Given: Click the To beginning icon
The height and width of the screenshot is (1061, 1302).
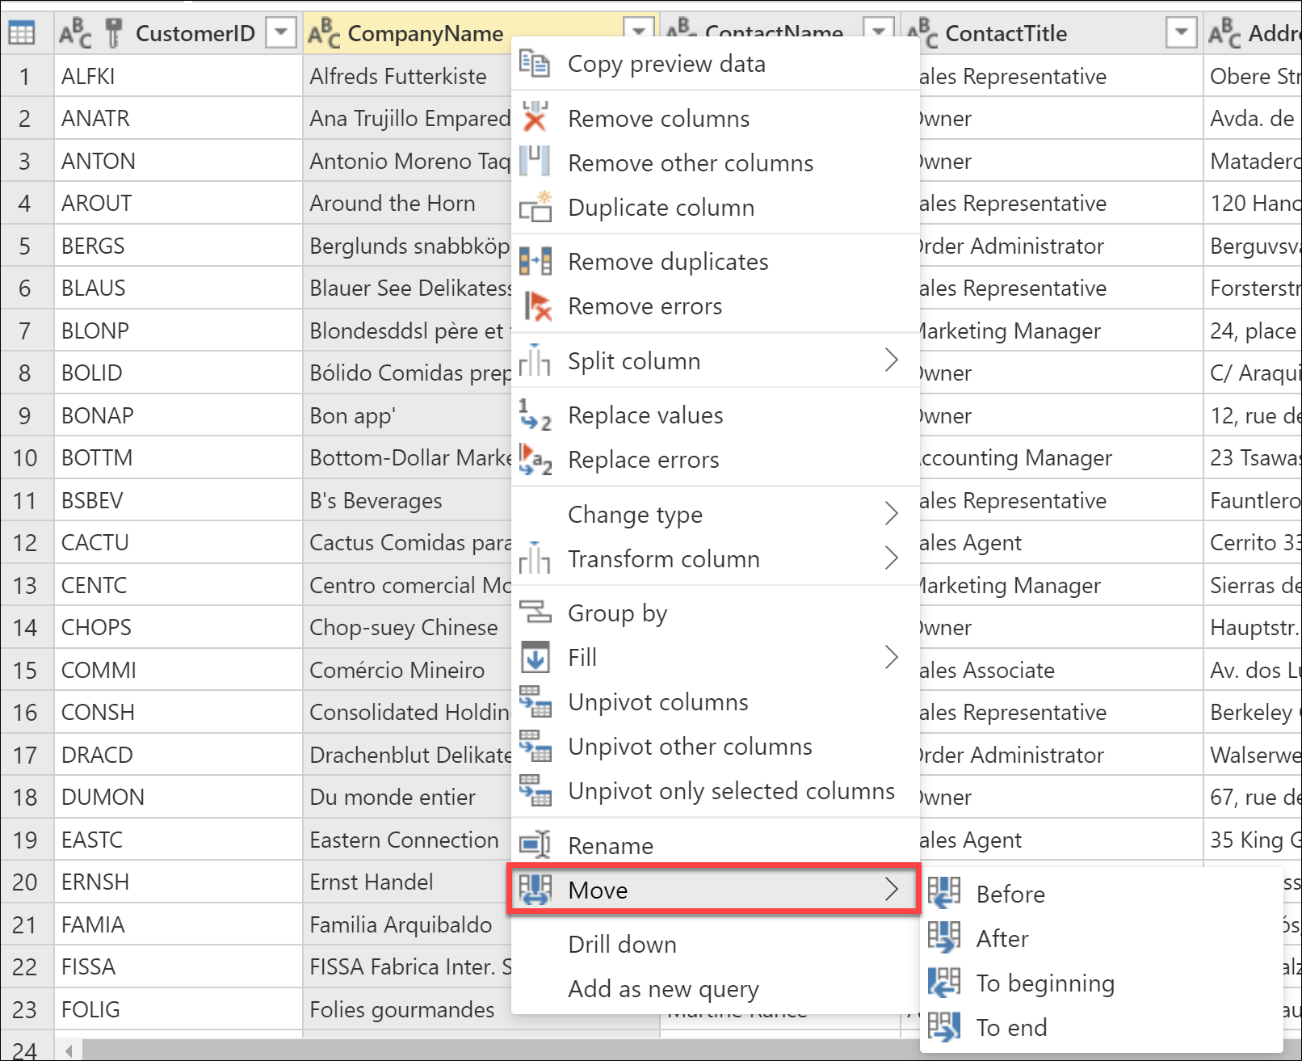Looking at the screenshot, I should [943, 982].
